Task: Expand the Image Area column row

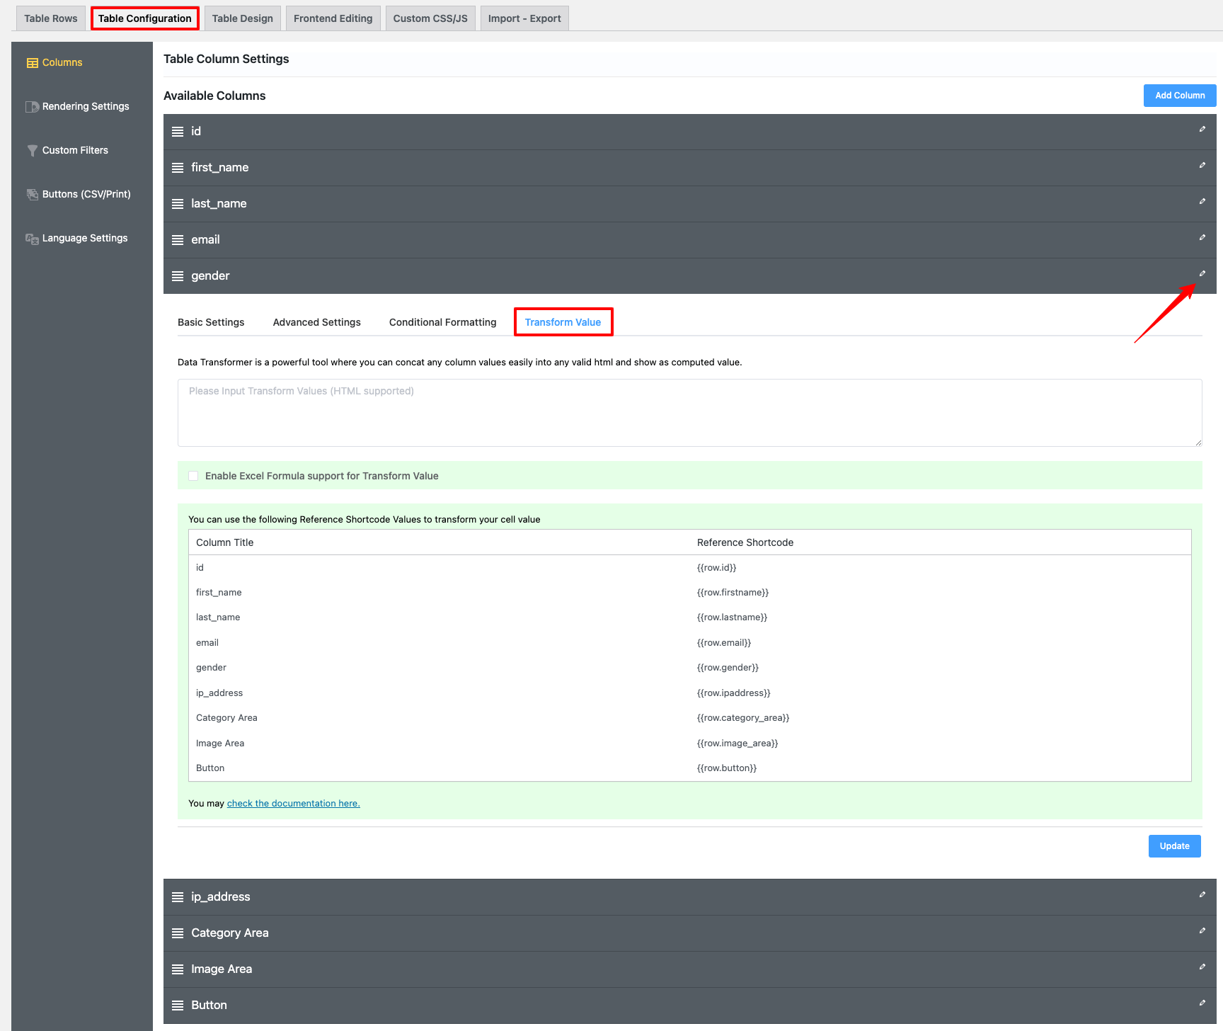Action: [x=690, y=969]
